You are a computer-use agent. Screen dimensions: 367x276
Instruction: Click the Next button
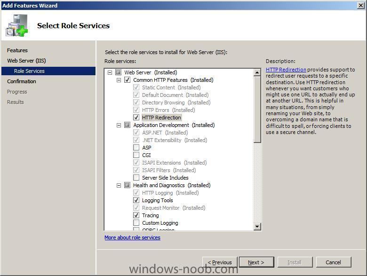point(256,262)
